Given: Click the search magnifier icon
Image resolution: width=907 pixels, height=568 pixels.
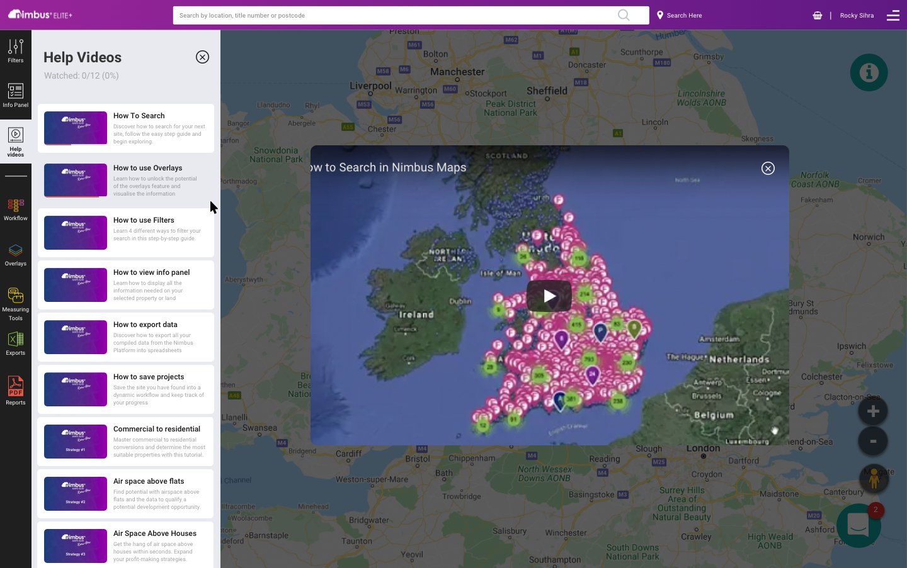Looking at the screenshot, I should point(624,15).
